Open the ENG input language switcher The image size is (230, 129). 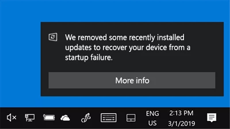click(152, 113)
